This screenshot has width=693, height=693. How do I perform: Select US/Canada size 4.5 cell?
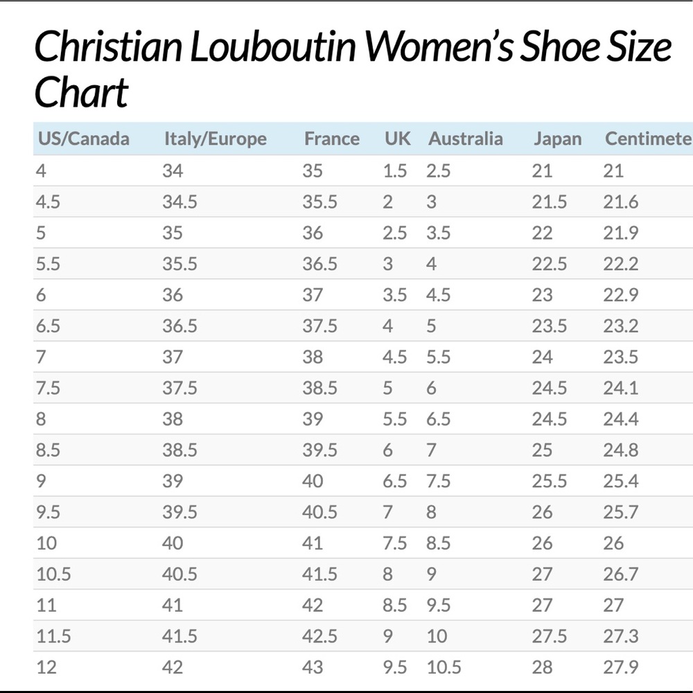[x=48, y=202]
